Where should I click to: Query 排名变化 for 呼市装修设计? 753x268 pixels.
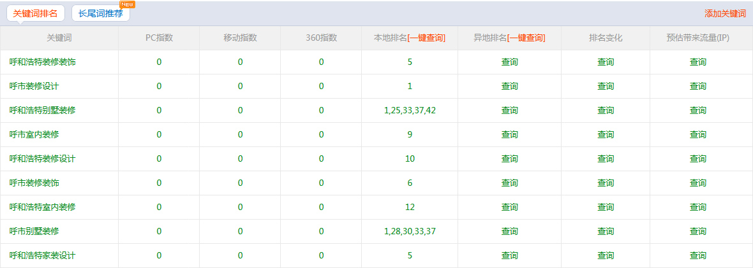(605, 87)
